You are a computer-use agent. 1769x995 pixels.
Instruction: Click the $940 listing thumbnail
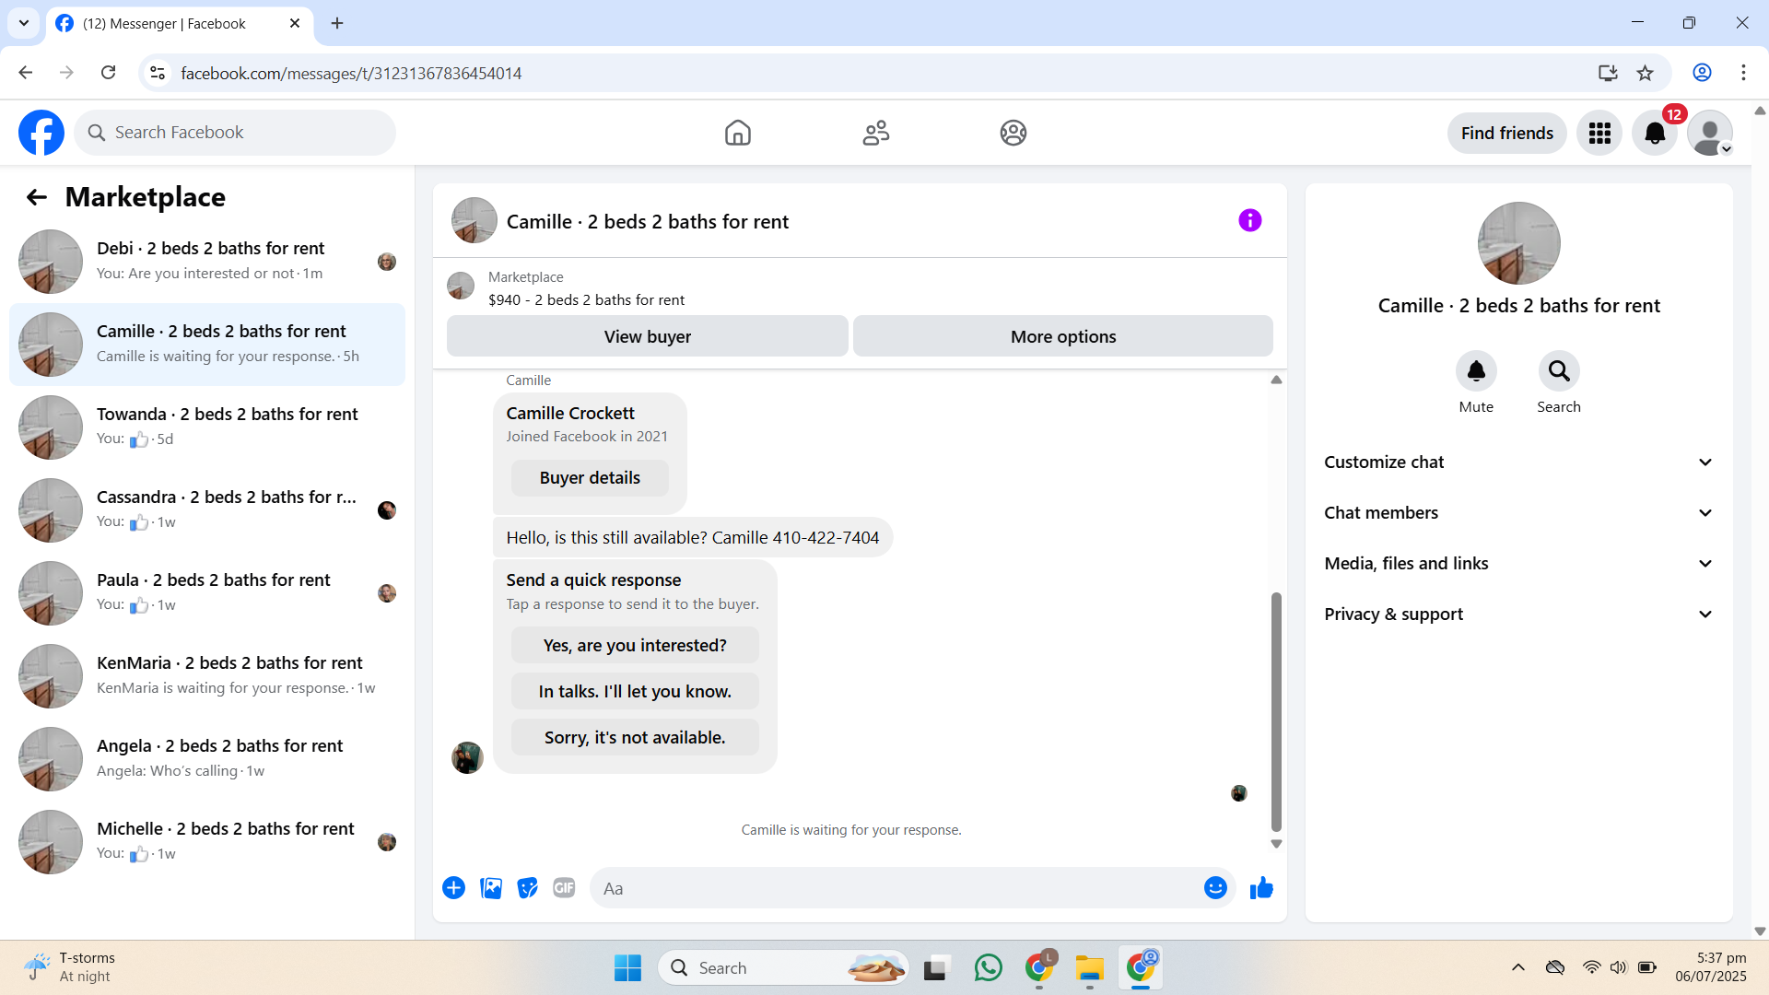461,286
